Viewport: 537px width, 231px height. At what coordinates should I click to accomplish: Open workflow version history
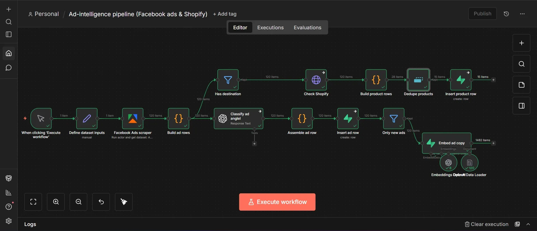tap(506, 14)
